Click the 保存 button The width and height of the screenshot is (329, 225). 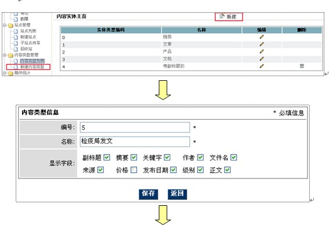click(x=148, y=194)
